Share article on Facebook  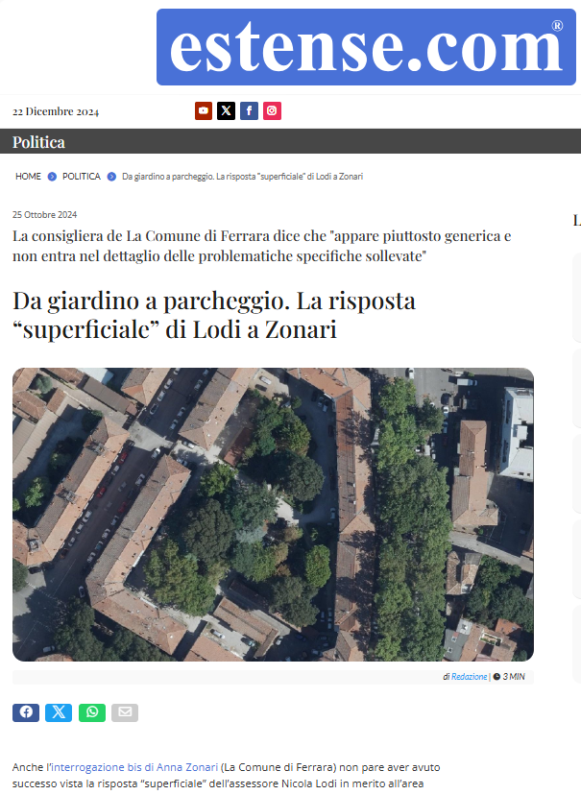[x=26, y=712]
